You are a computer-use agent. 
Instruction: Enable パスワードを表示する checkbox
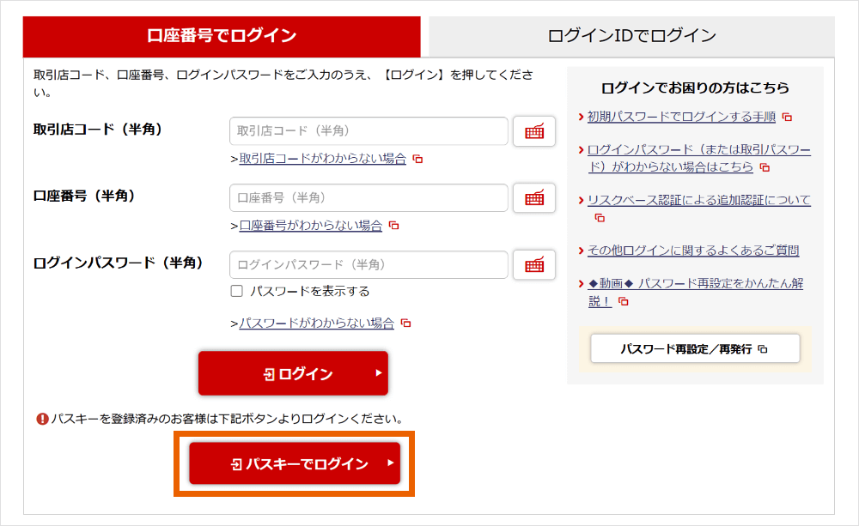pos(237,292)
